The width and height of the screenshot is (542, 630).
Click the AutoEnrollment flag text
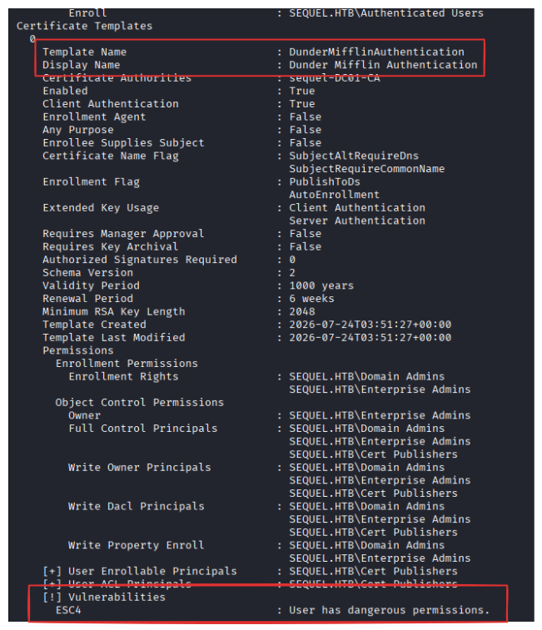click(334, 195)
